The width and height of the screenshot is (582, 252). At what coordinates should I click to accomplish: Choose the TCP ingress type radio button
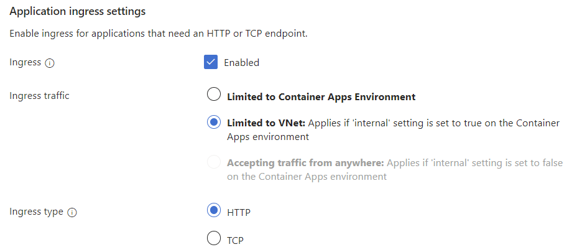[x=213, y=238]
